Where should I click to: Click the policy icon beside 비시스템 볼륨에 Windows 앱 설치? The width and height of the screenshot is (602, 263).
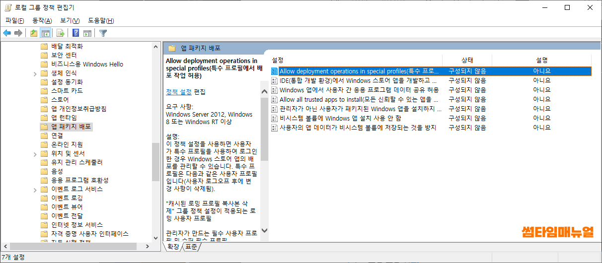pos(275,118)
